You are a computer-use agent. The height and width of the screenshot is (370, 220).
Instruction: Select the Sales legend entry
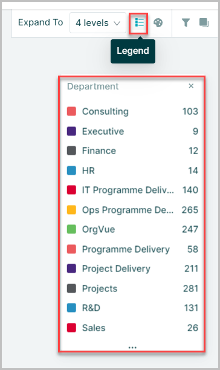point(132,328)
